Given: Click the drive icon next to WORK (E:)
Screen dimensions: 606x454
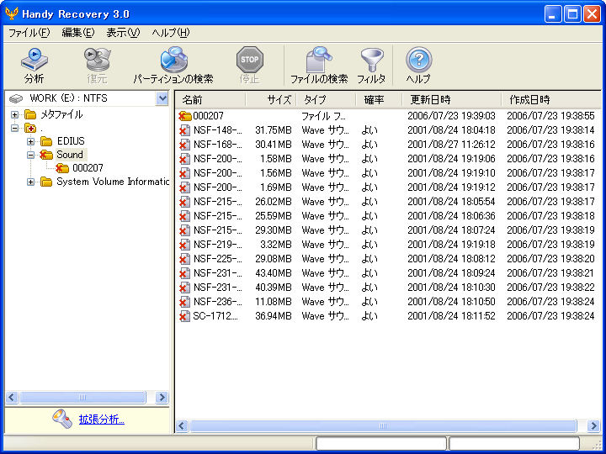Looking at the screenshot, I should 16,98.
